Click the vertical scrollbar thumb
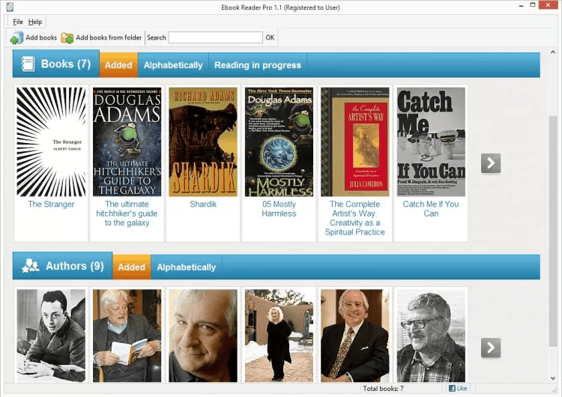 tap(554, 150)
